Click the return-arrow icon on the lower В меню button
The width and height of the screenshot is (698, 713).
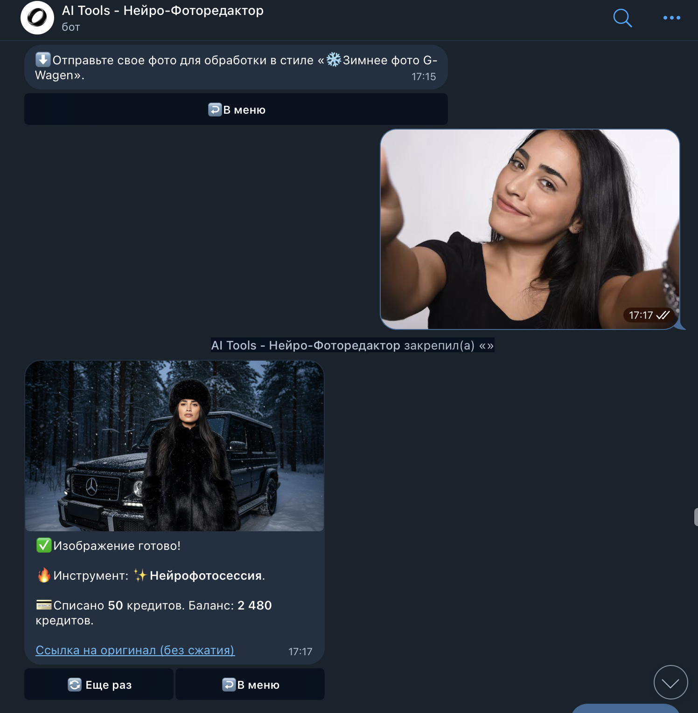[229, 685]
